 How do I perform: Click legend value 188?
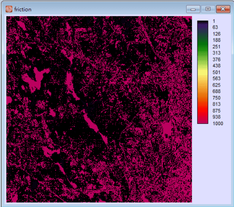tap(216, 40)
